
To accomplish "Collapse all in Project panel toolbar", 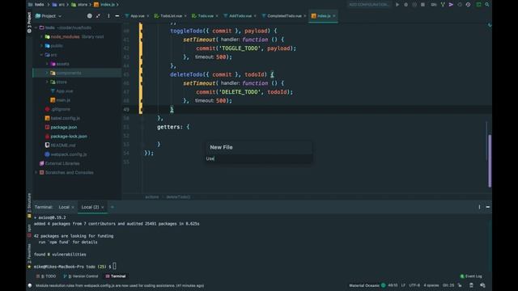I will click(x=98, y=16).
